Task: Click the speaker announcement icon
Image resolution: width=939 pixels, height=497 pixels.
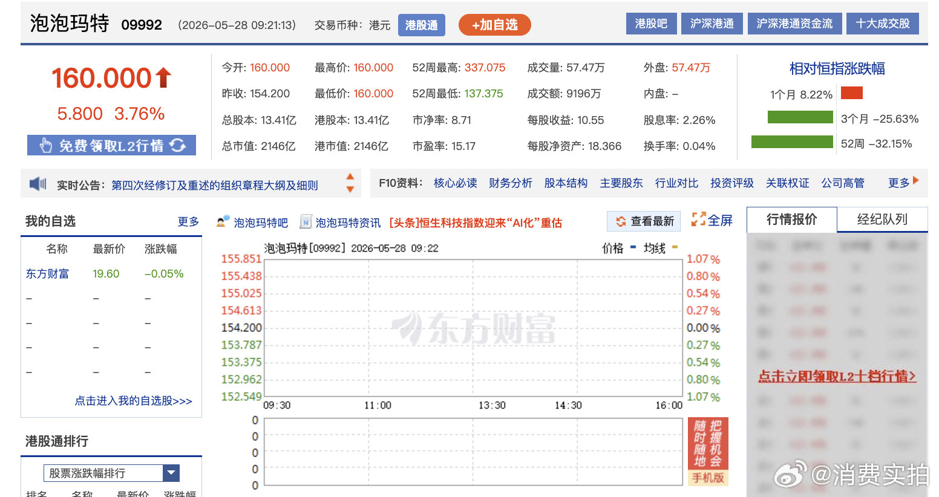Action: coord(38,184)
